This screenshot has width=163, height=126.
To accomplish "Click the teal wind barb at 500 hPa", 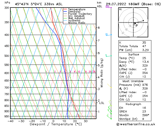I will click(109, 56).
